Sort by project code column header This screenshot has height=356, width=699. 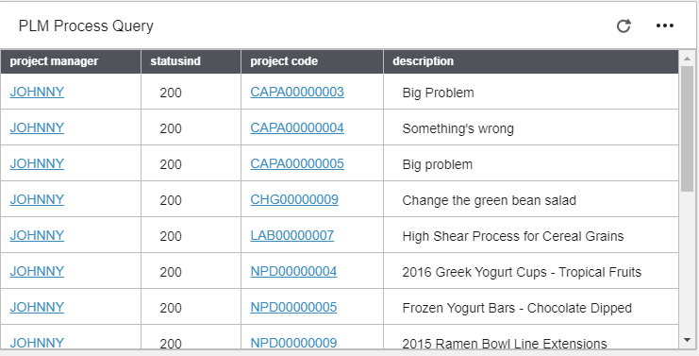[x=312, y=61]
